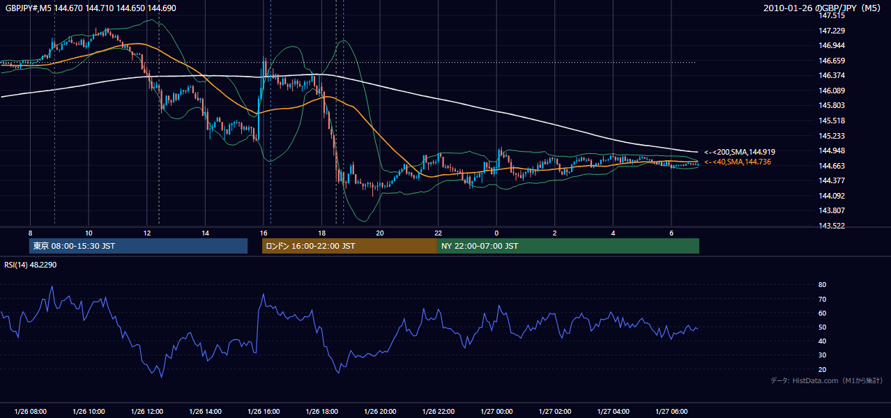Click the 200 SMA 144.919 label
Screen dimensions: 891x418
[740, 152]
